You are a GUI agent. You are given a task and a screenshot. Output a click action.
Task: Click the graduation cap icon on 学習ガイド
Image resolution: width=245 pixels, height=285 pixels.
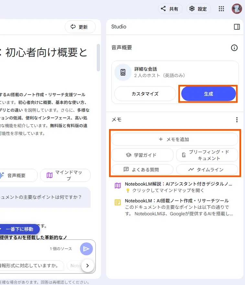point(128,155)
